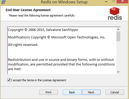The height and width of the screenshot is (99, 129).
Task: Click the Salvatore Sanfilippo copyright line
Action: point(43,30)
